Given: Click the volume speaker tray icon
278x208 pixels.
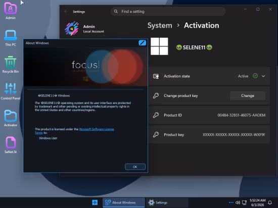Looking at the screenshot, I should tap(238, 202).
